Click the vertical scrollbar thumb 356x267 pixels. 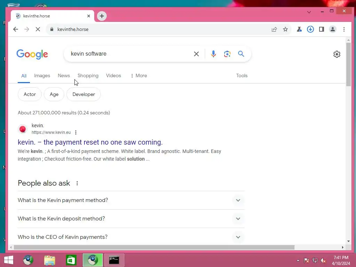click(348, 64)
